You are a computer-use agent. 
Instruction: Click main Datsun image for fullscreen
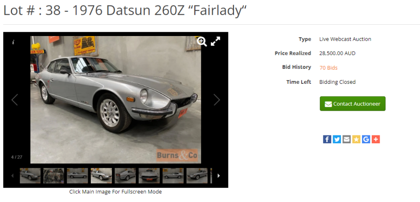pyautogui.click(x=116, y=100)
